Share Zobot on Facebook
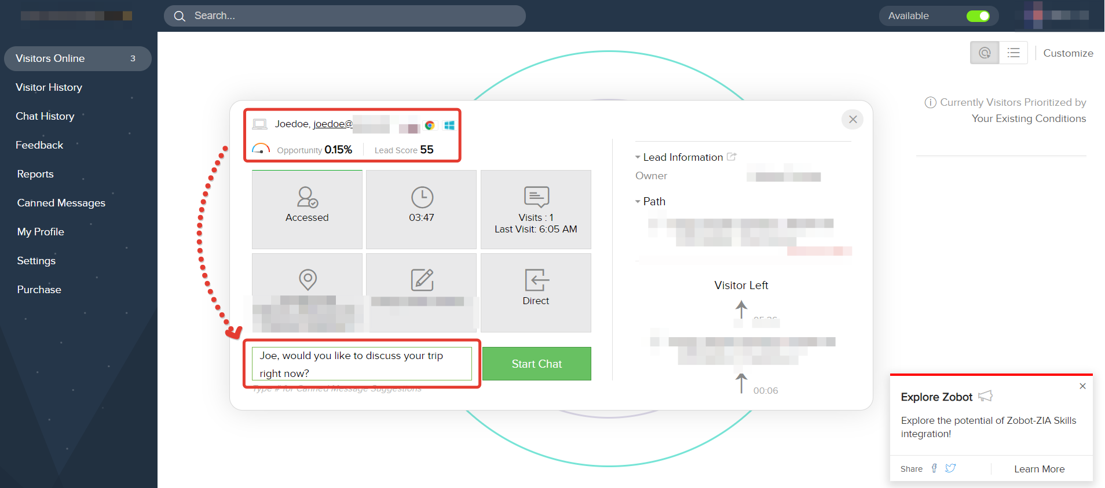This screenshot has height=488, width=1105. coord(934,468)
